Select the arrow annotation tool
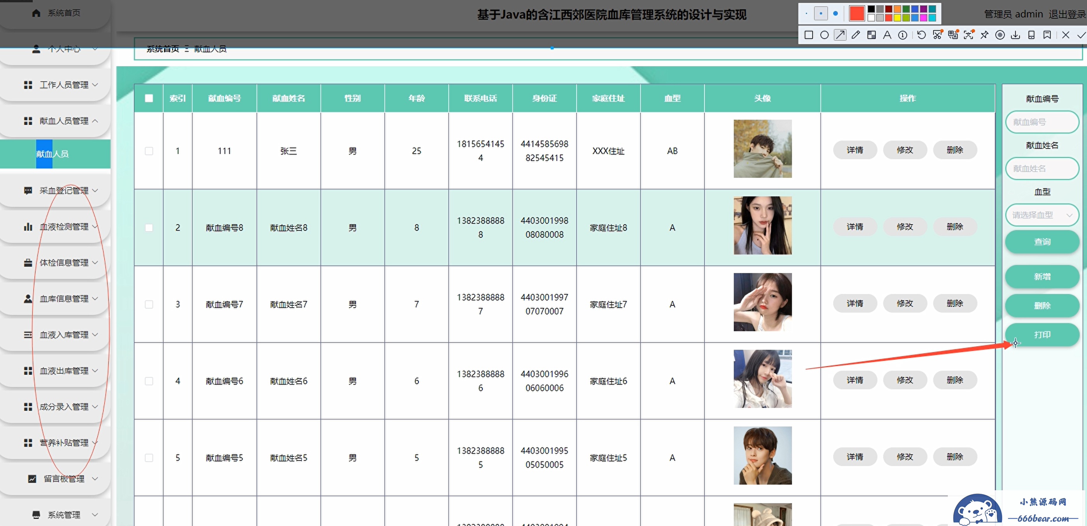 click(840, 35)
